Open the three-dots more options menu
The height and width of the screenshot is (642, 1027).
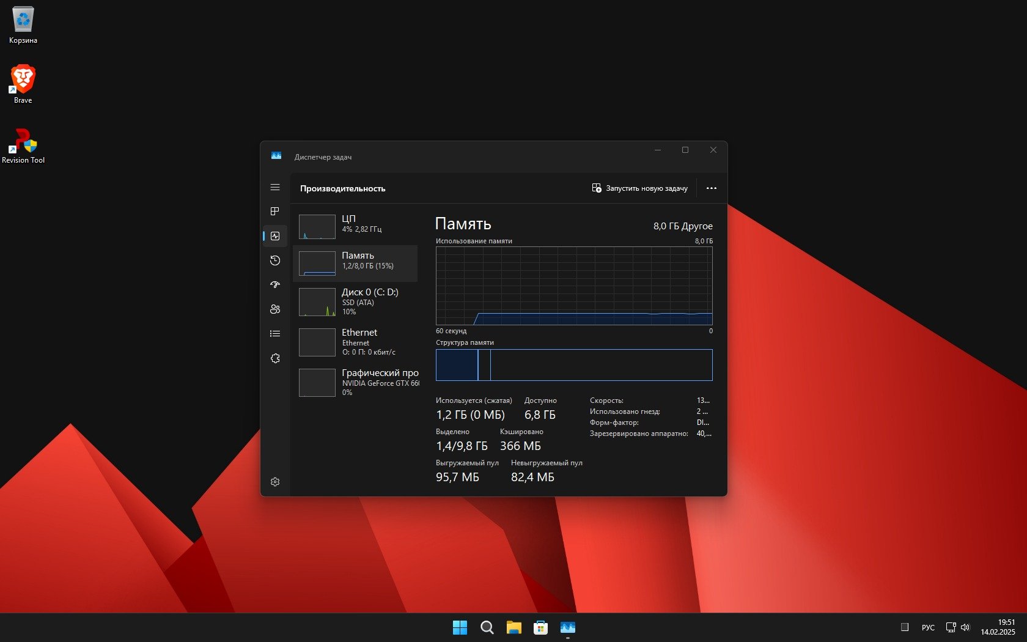(711, 188)
